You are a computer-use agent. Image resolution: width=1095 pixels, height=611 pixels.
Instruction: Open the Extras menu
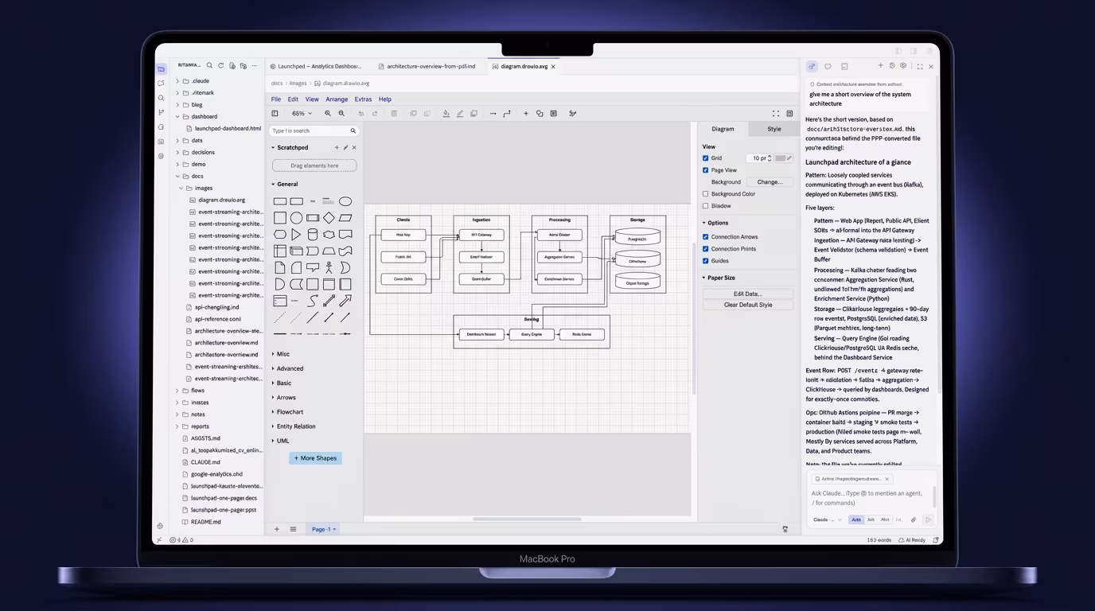pos(363,99)
